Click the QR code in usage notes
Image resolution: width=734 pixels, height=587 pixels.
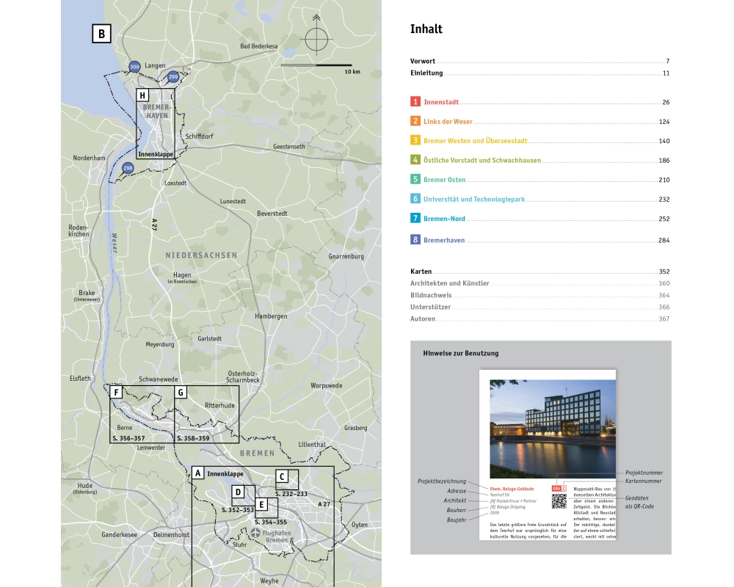(560, 501)
